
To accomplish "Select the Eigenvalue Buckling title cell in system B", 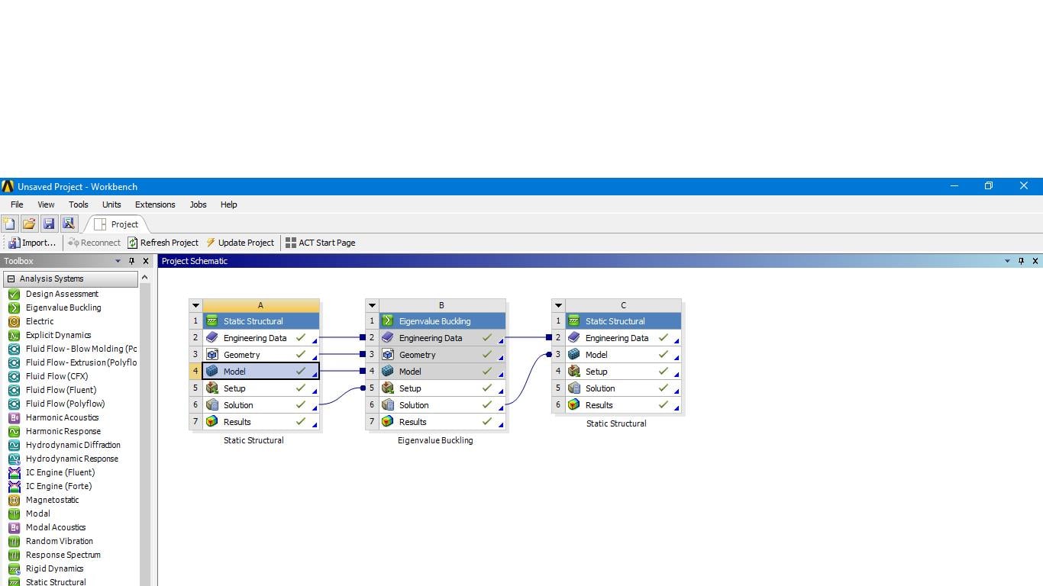I will coord(442,321).
